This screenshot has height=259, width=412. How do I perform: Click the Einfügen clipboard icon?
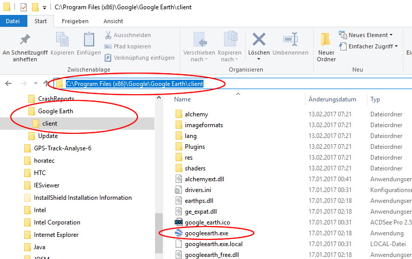[89, 40]
